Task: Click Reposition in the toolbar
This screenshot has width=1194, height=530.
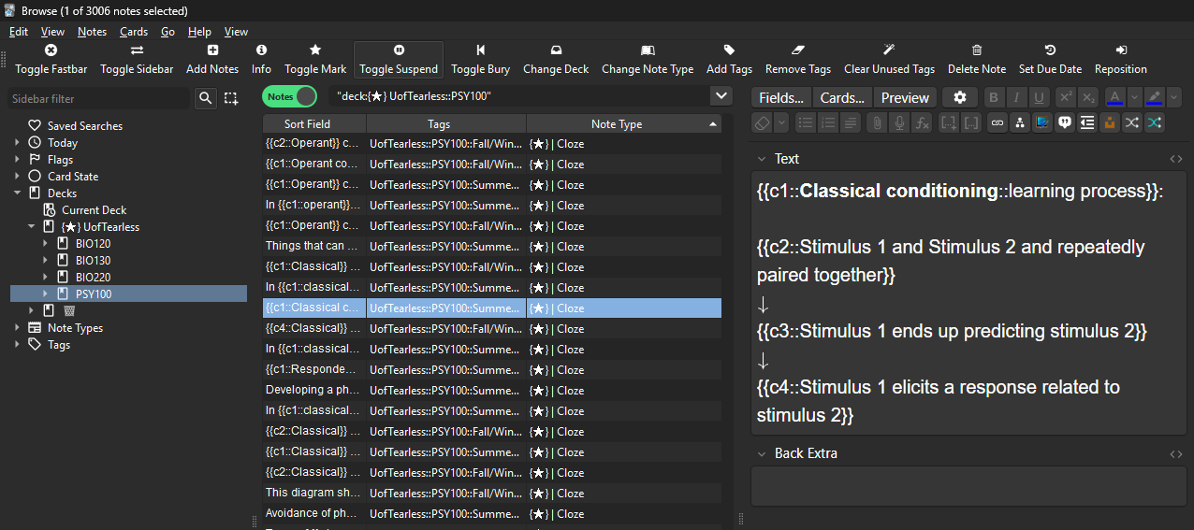Action: (1121, 60)
